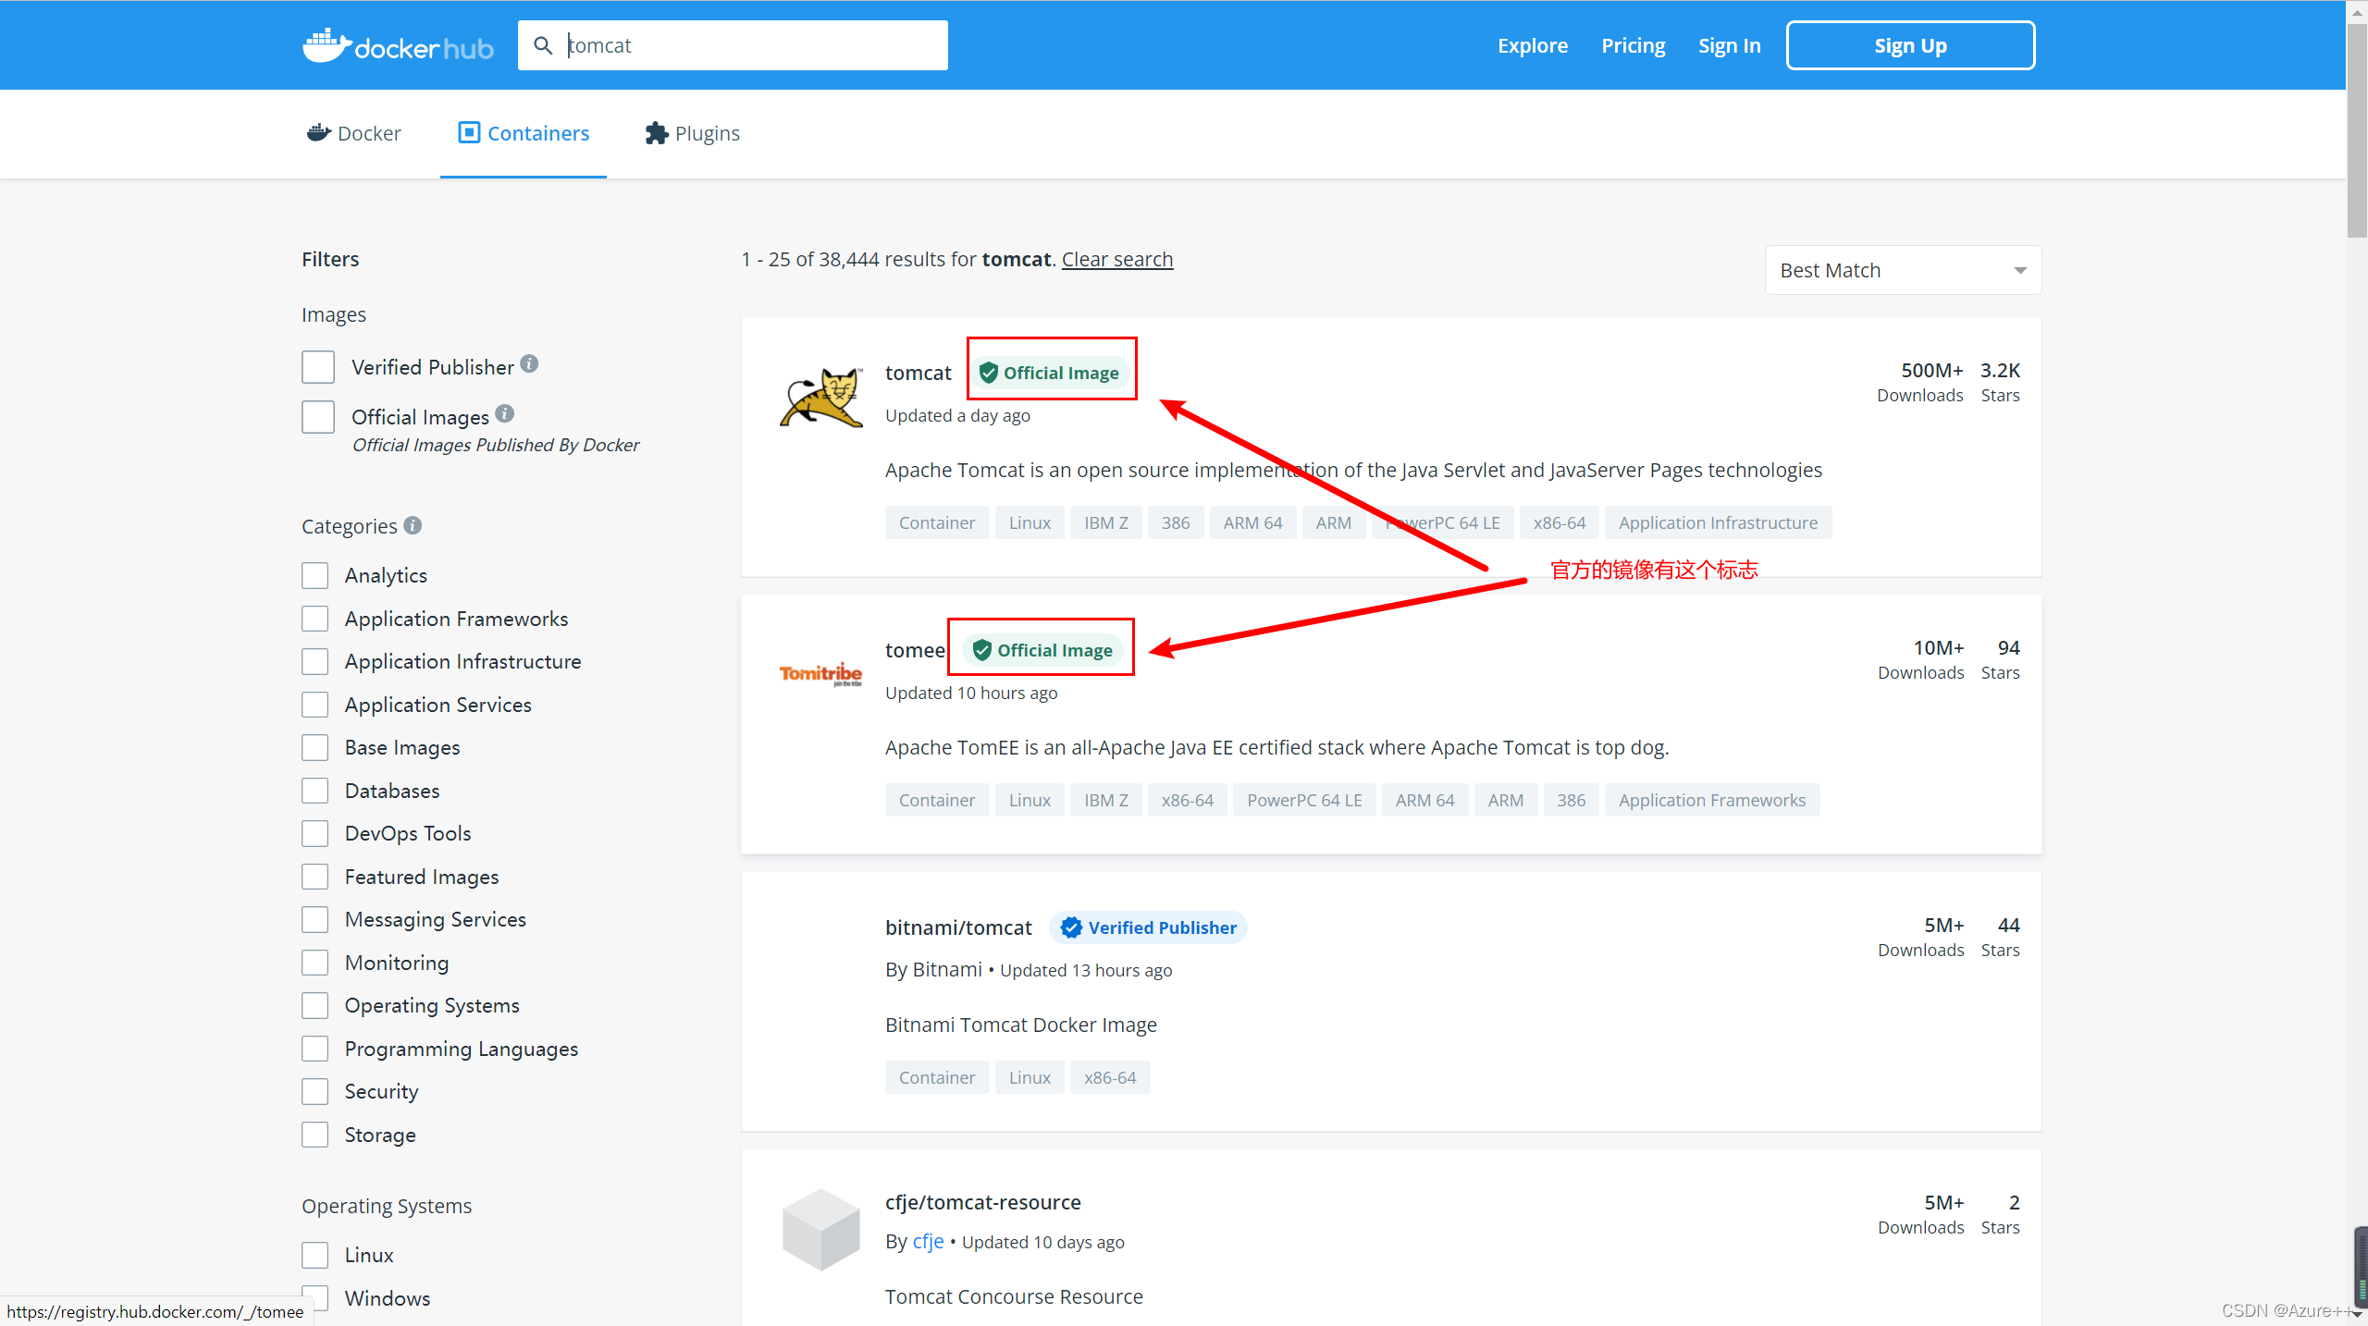Click the Sign Up button

pyautogui.click(x=1910, y=45)
